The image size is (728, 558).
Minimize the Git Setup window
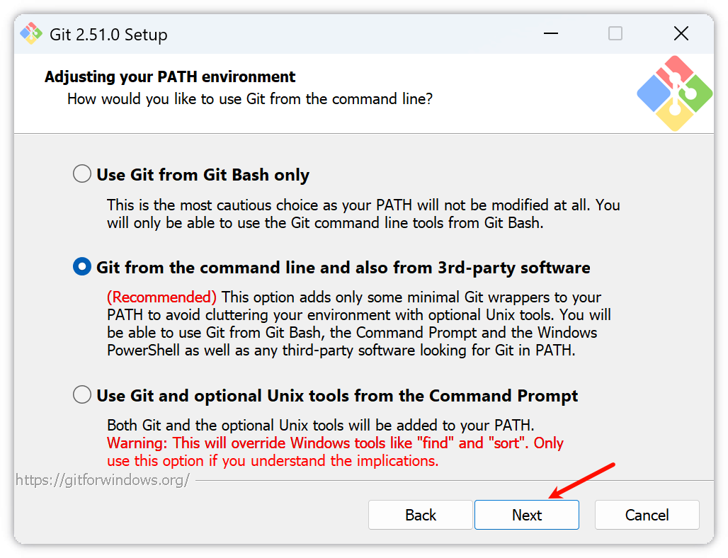click(x=550, y=33)
